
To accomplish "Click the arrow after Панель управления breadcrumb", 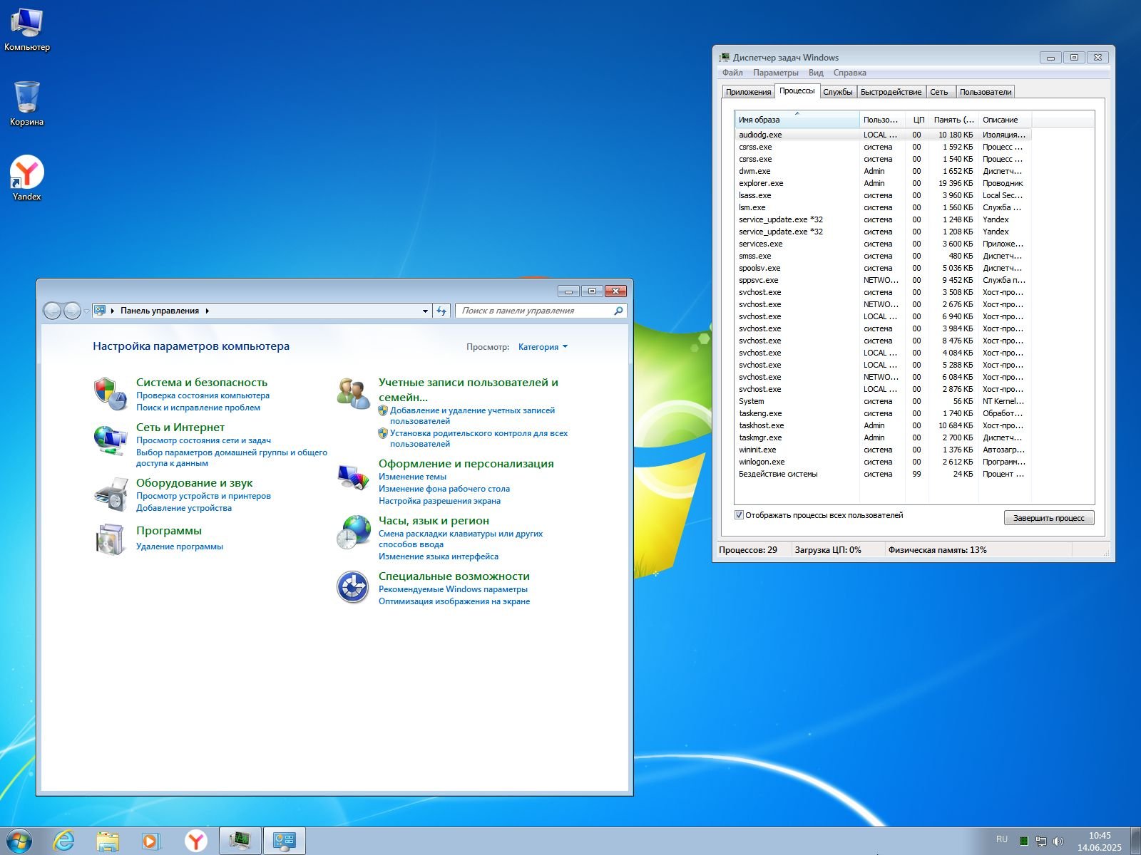I will coord(208,311).
